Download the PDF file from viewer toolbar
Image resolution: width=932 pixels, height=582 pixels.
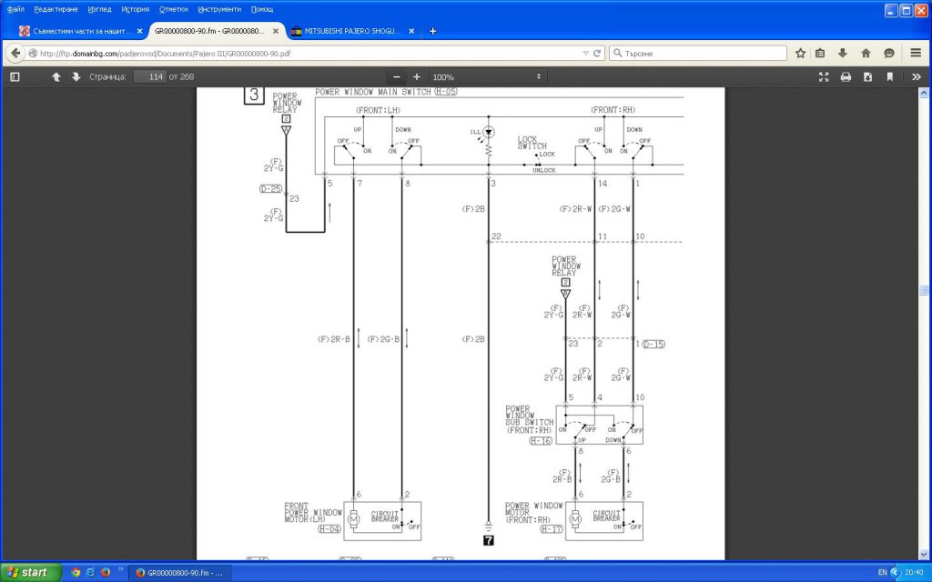867,76
